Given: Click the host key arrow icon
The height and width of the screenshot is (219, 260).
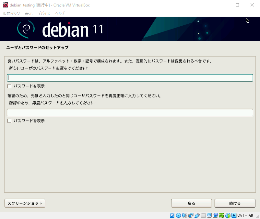Looking at the screenshot, I should [x=234, y=215].
